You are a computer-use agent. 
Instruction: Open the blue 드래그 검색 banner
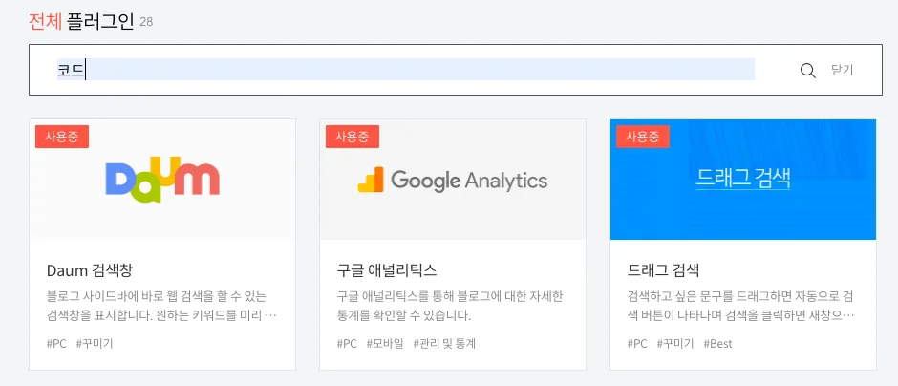743,180
